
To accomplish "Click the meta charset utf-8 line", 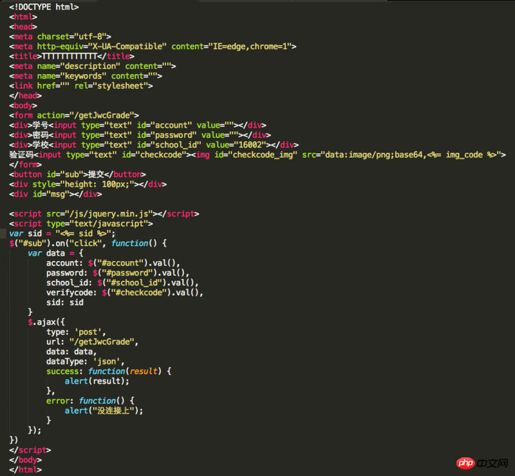I will click(61, 37).
